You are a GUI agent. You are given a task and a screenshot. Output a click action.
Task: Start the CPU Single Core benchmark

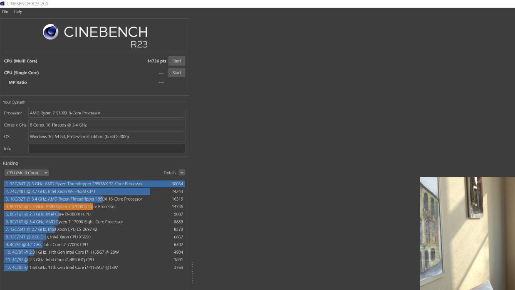[x=177, y=73]
